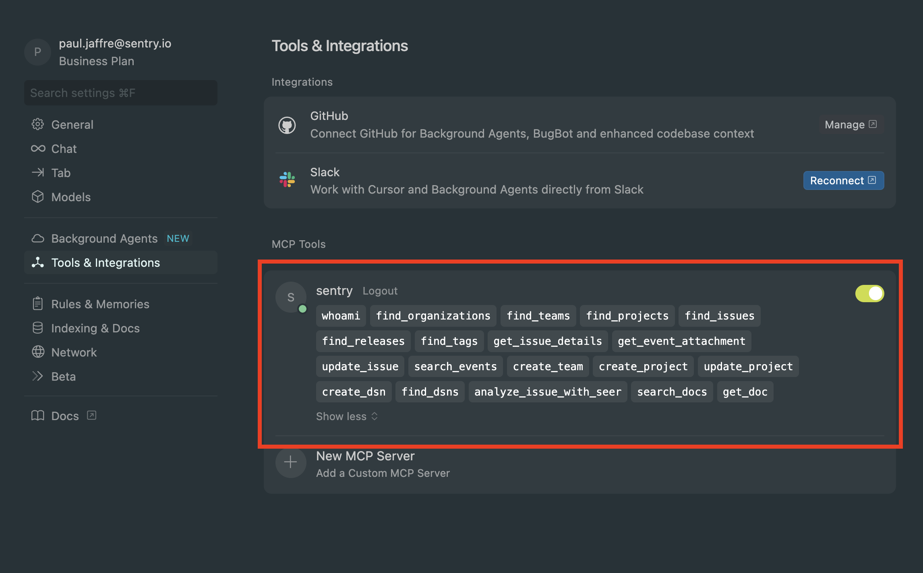This screenshot has width=923, height=573.
Task: Select Indexing & Docs in sidebar
Action: (121, 328)
